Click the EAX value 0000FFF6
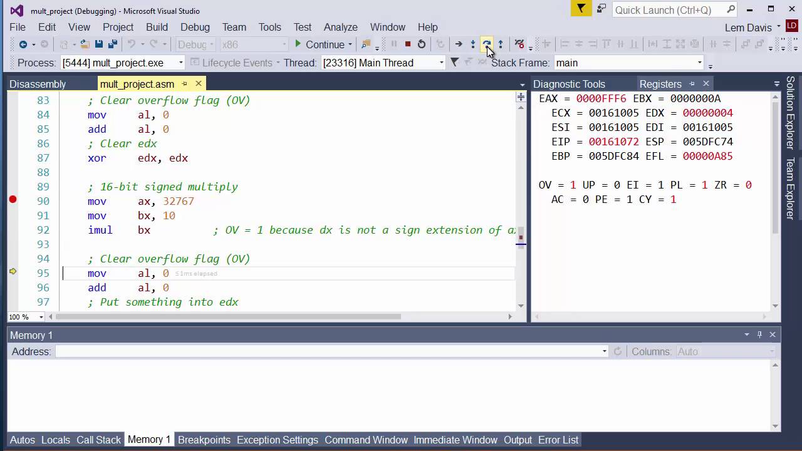This screenshot has width=802, height=451. (x=601, y=98)
